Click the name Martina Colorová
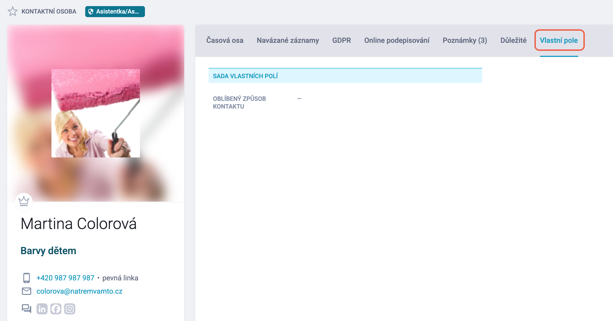 (79, 223)
